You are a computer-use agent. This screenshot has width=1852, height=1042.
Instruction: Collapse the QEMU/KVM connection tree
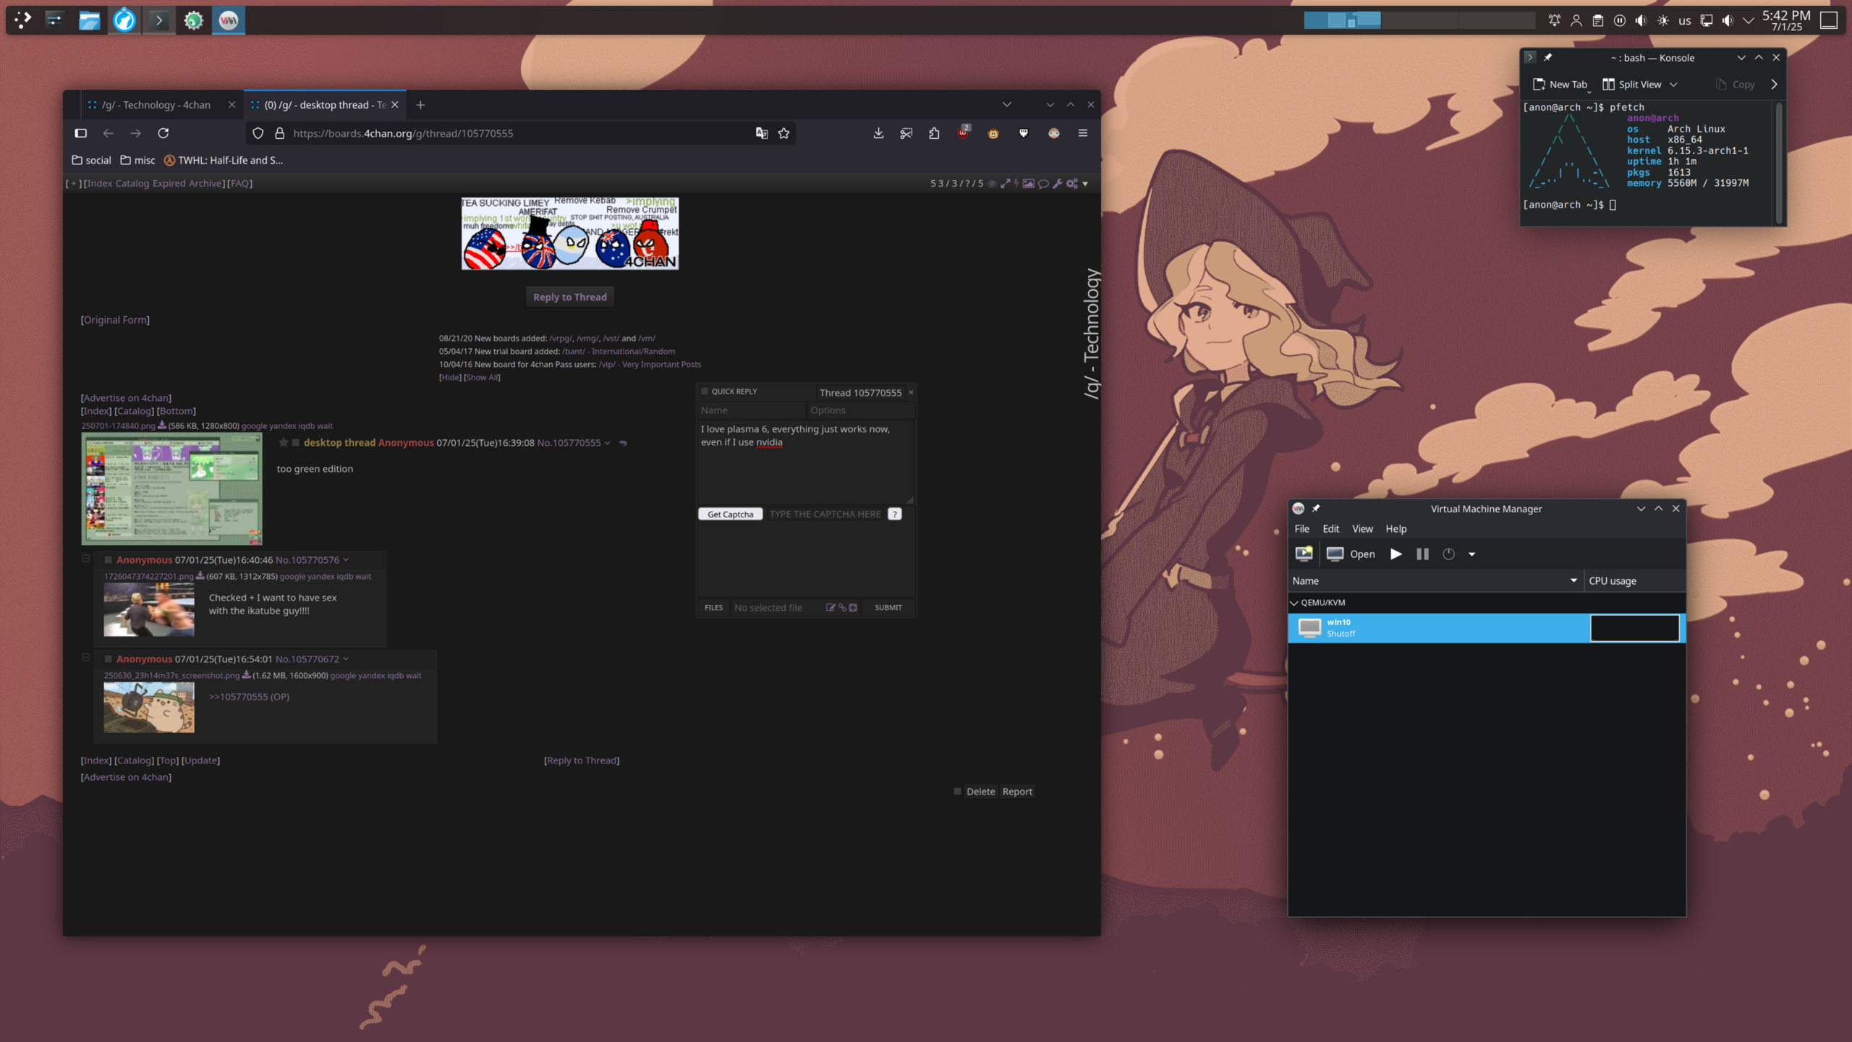click(x=1294, y=603)
